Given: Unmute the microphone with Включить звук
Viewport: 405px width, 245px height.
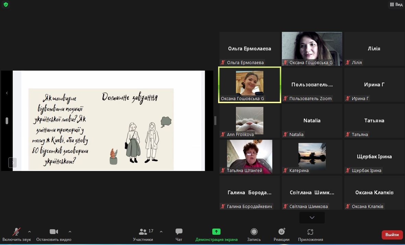Looking at the screenshot, I should (x=16, y=232).
